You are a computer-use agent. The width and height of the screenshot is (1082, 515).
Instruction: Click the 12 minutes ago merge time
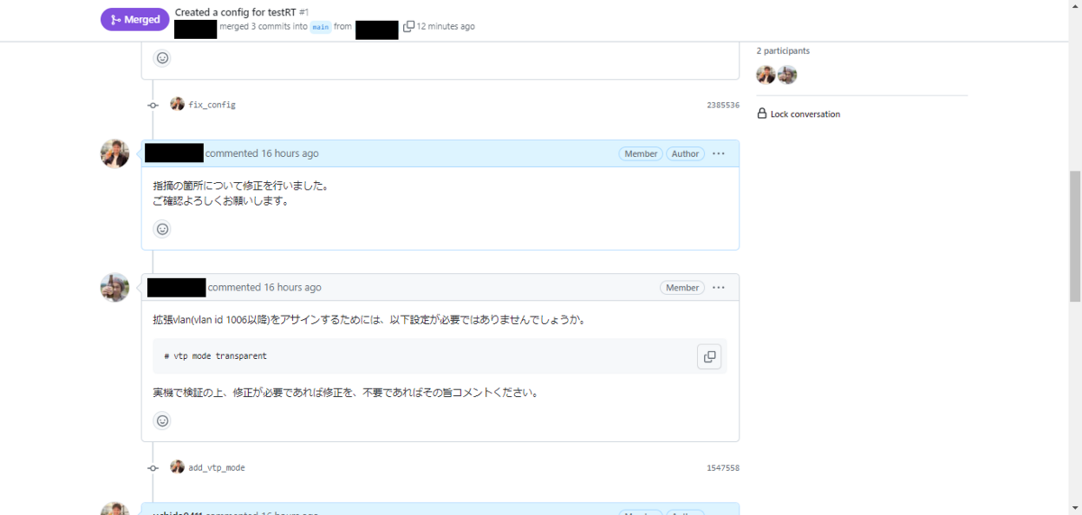(x=445, y=26)
